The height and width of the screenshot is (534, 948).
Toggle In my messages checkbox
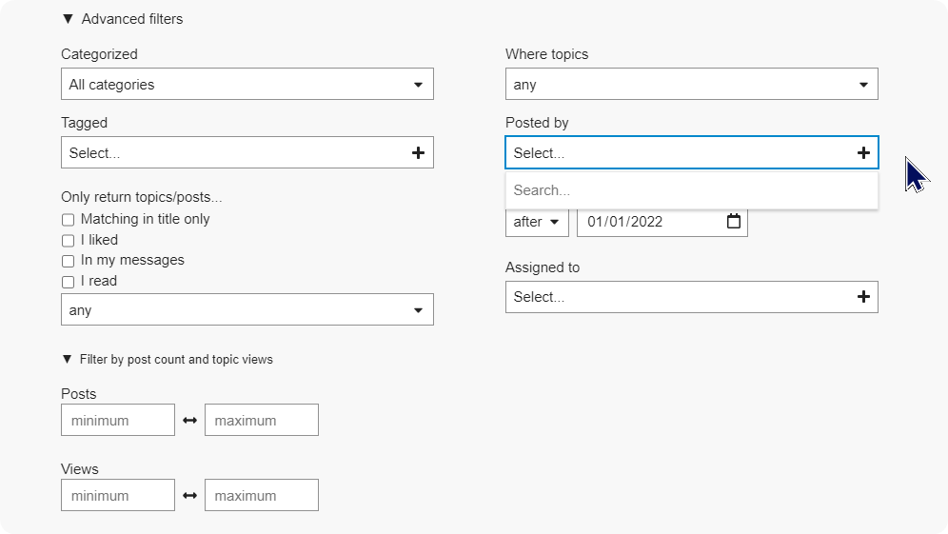[68, 261]
